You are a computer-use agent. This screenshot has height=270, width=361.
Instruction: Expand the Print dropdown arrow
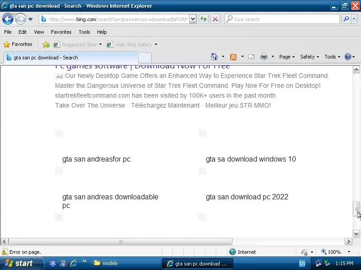click(x=273, y=57)
